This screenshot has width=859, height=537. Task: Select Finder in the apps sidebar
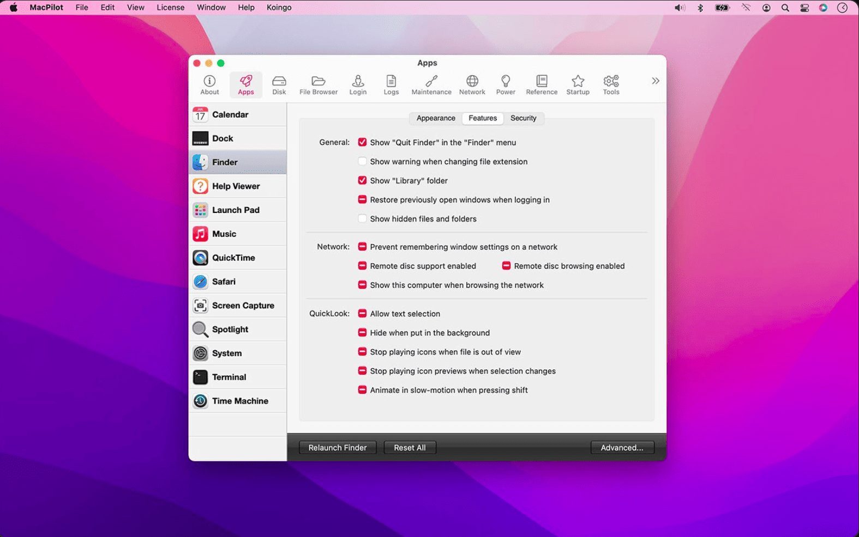pos(238,162)
